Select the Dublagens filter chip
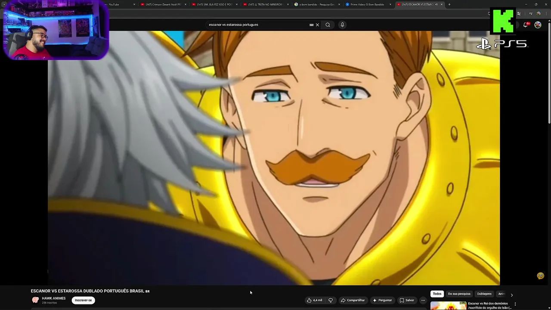This screenshot has height=310, width=551. tap(484, 294)
